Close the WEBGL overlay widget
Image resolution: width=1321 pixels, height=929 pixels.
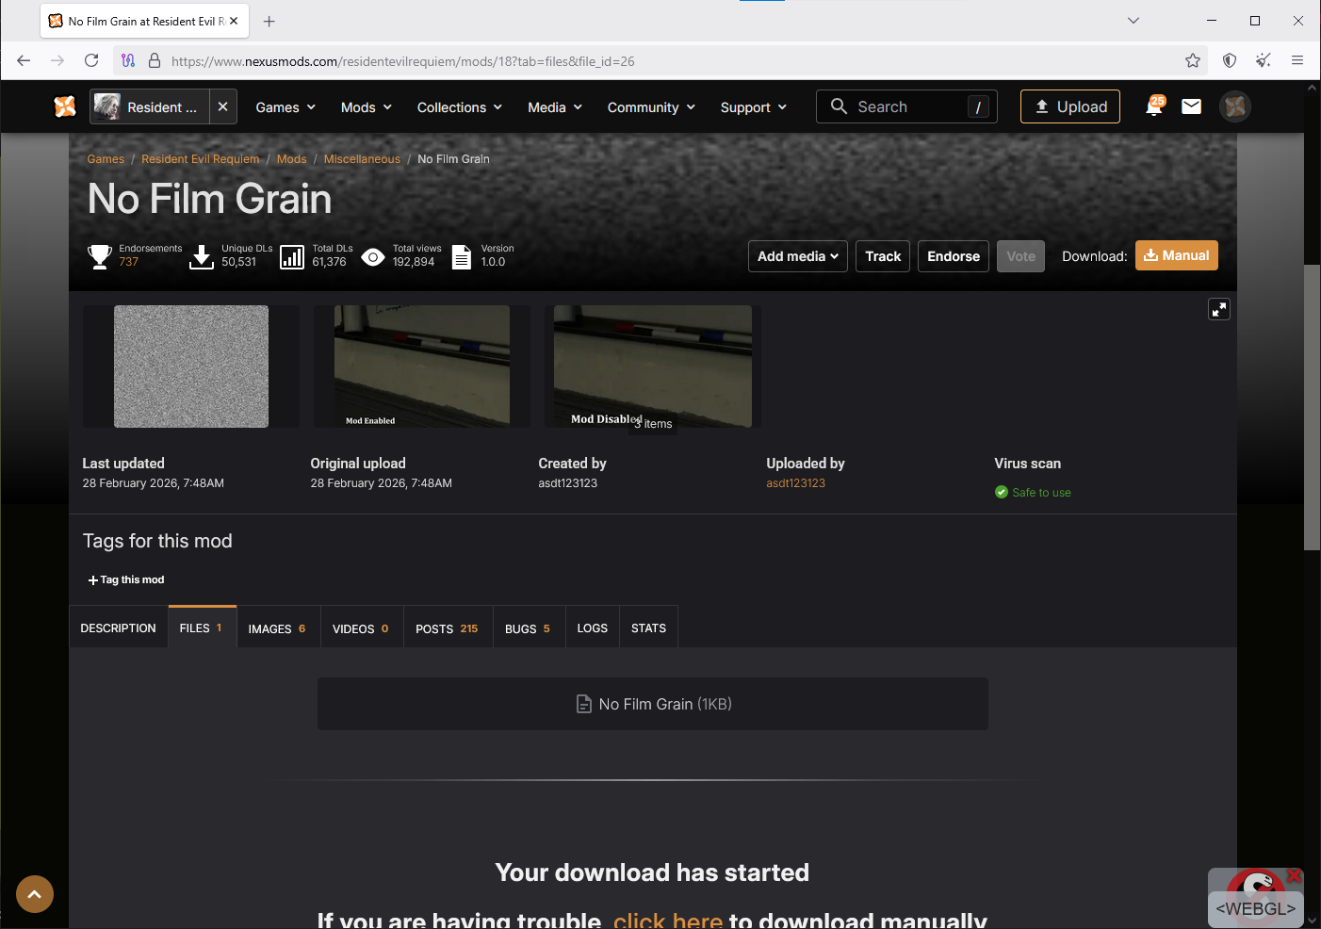[x=1295, y=875]
